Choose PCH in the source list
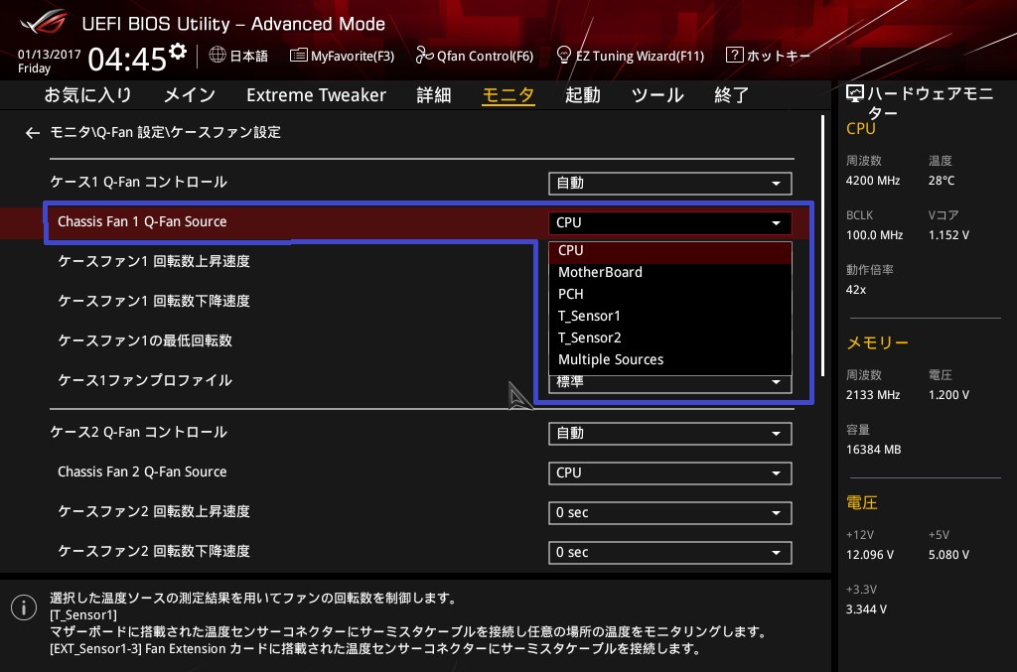Screen dimensions: 1017x672 [670, 294]
